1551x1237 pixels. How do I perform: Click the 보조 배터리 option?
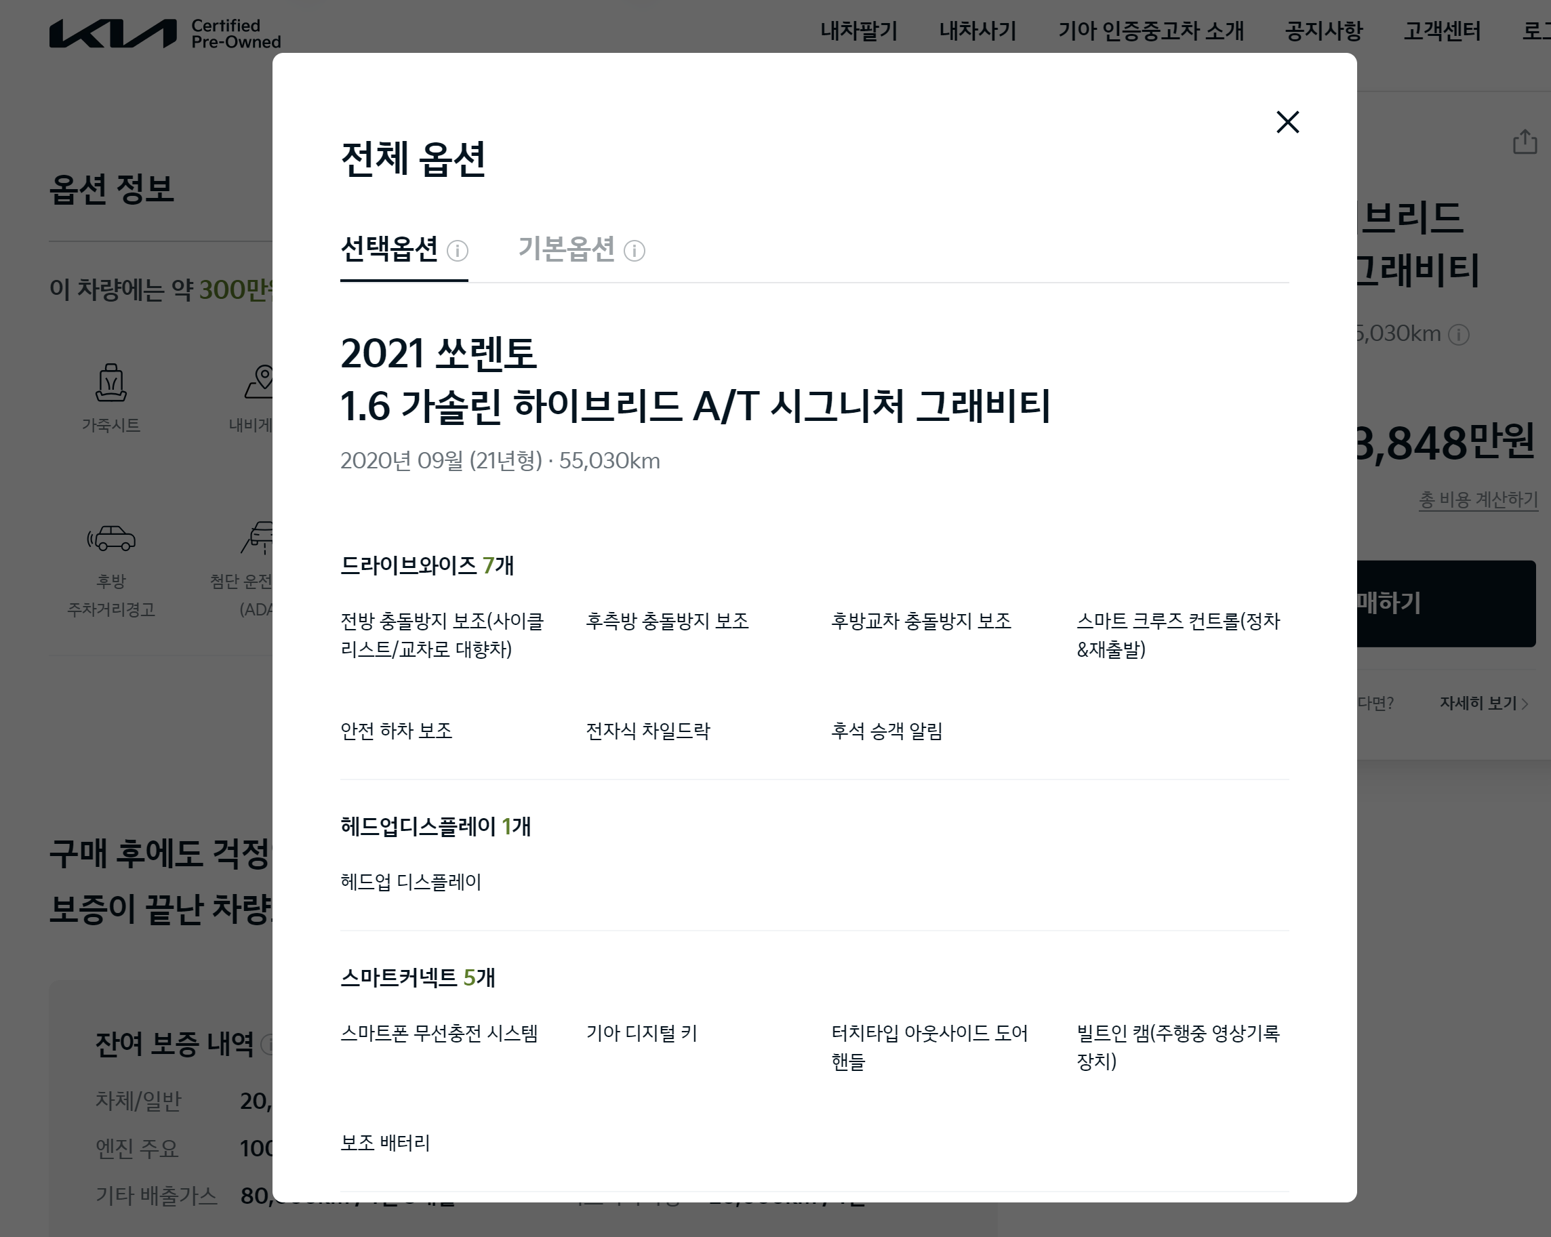click(385, 1143)
